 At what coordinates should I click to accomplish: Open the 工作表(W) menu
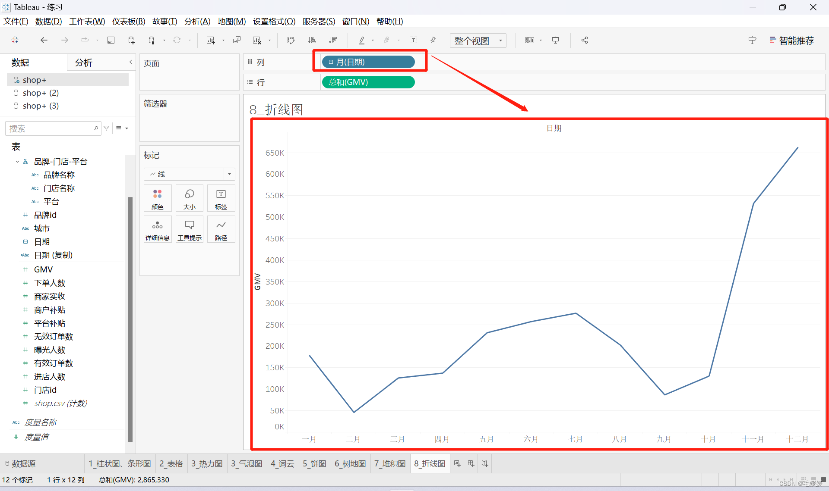[87, 21]
